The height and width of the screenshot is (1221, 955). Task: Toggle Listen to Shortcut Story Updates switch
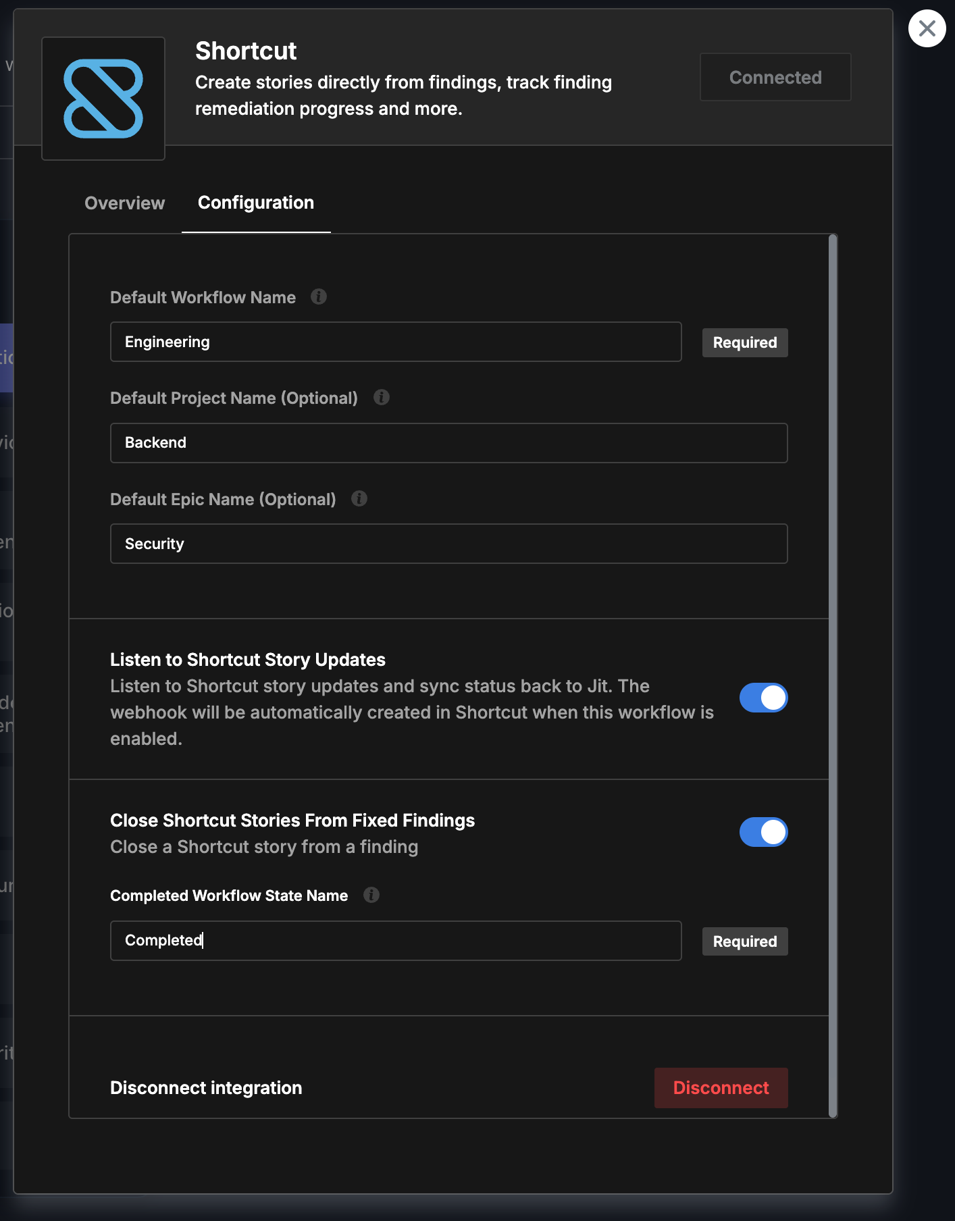(x=763, y=698)
